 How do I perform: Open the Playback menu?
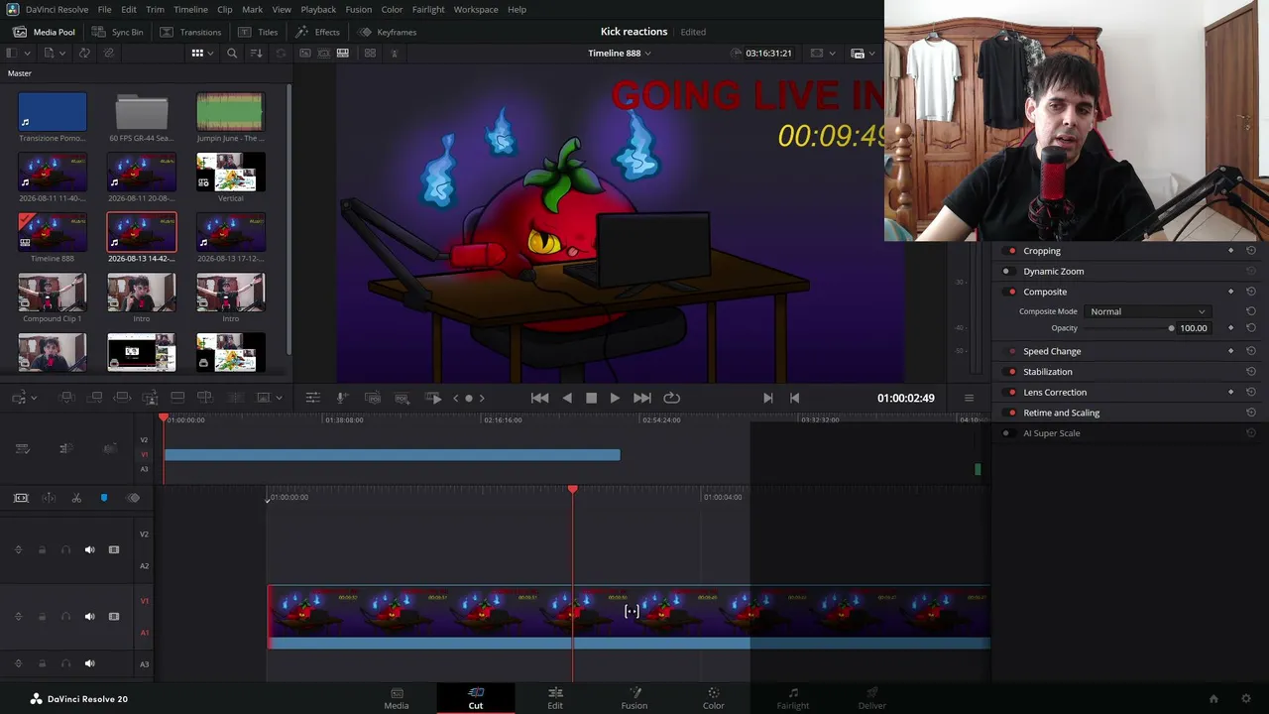point(318,9)
